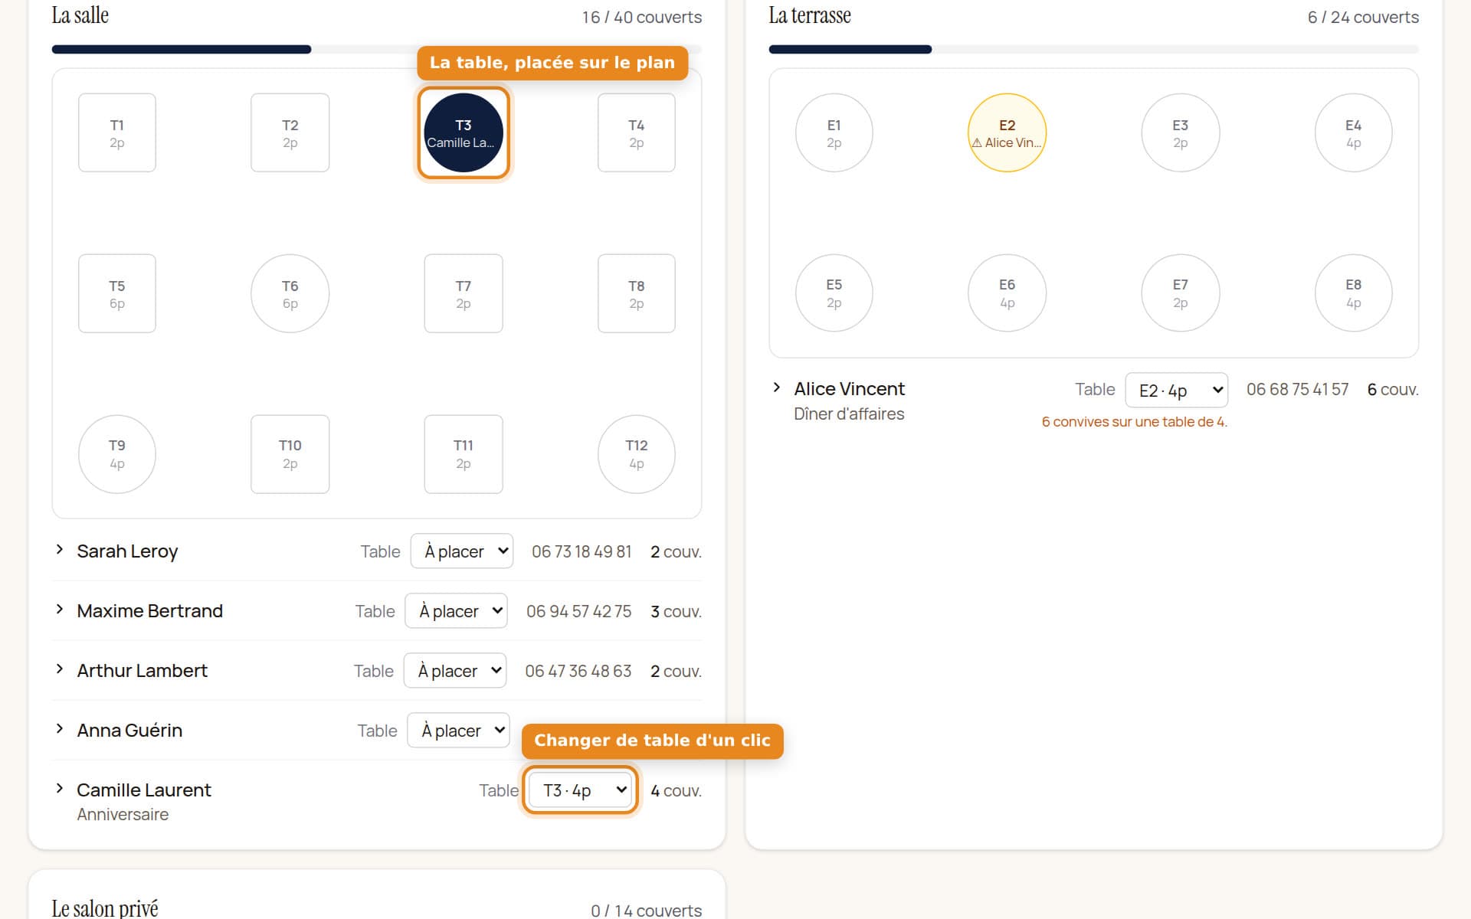Click the Anniversaire note under Camille Laurent
Viewport: 1471px width, 919px height.
pyautogui.click(x=123, y=815)
